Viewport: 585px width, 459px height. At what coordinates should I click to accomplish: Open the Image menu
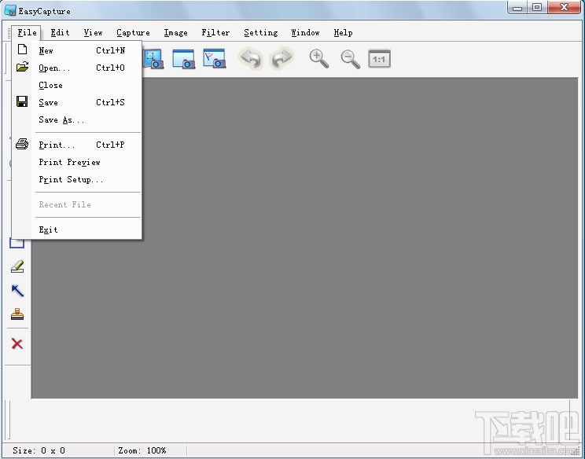[175, 33]
